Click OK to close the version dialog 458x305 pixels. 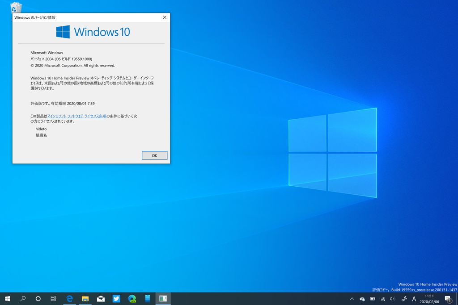click(x=154, y=155)
